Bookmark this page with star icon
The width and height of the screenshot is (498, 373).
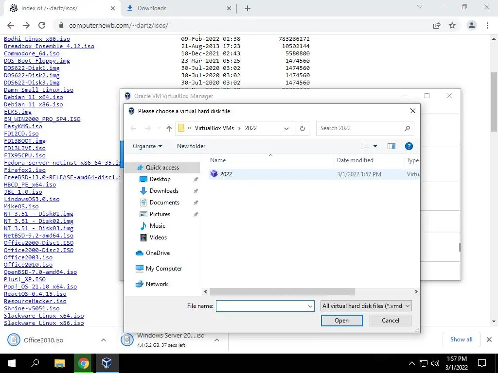(452, 25)
